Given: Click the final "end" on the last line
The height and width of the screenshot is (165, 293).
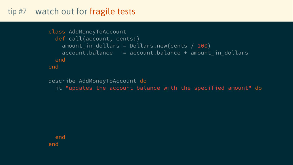Looking at the screenshot, I should point(53,144).
